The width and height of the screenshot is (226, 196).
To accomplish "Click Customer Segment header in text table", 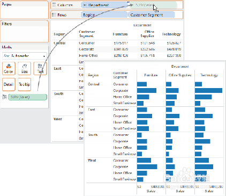I will [x=87, y=34].
